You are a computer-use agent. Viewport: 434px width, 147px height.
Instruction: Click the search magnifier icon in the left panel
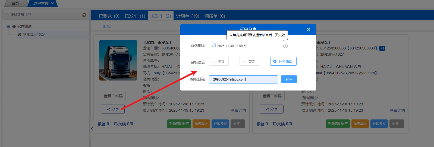[x=7, y=15]
